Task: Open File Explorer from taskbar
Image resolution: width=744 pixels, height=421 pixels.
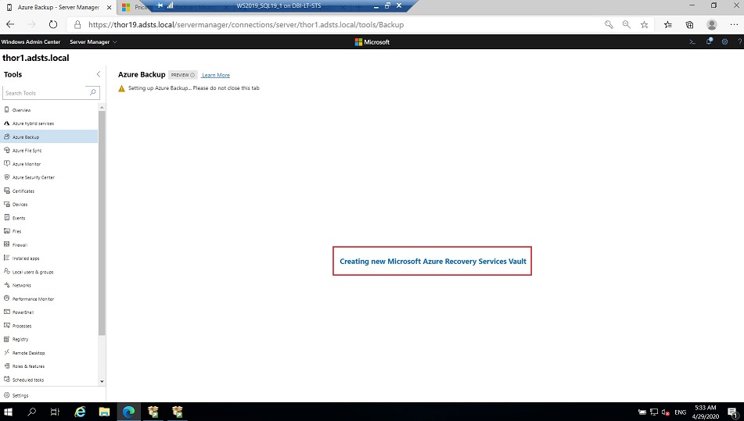Action: 104,412
